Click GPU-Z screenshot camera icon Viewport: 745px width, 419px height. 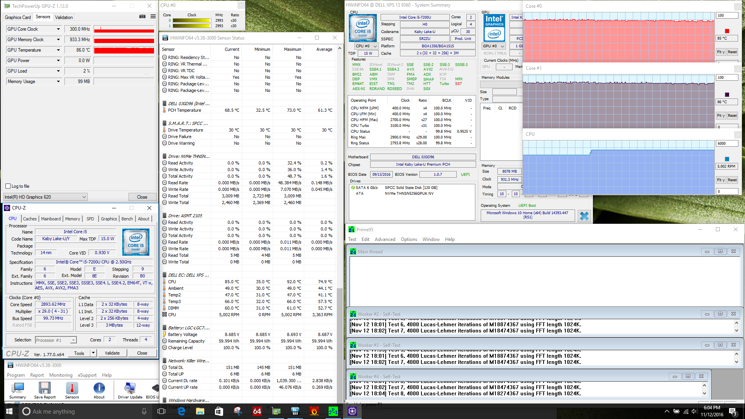tap(142, 17)
